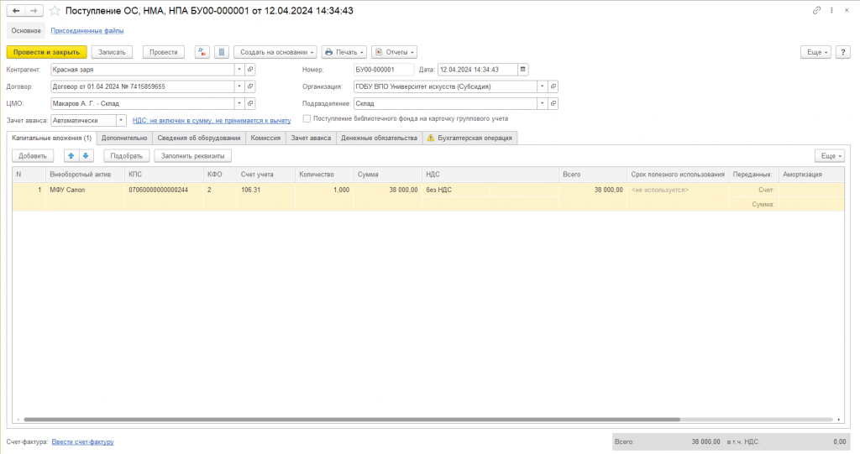Add document to favorites with star icon
Viewport: 860px width, 454px height.
55,10
